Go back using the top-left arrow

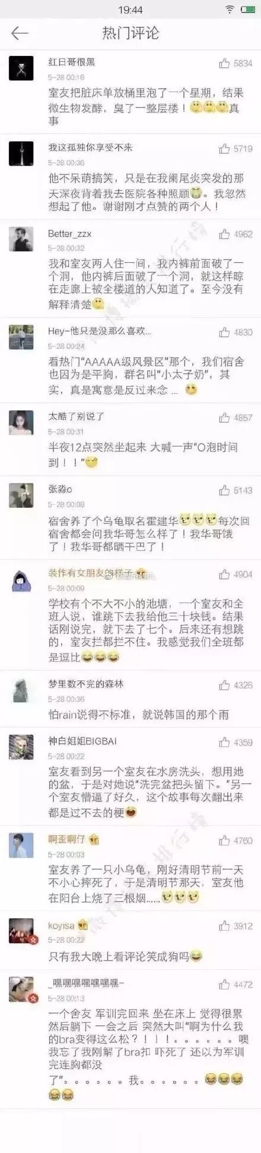click(x=20, y=33)
